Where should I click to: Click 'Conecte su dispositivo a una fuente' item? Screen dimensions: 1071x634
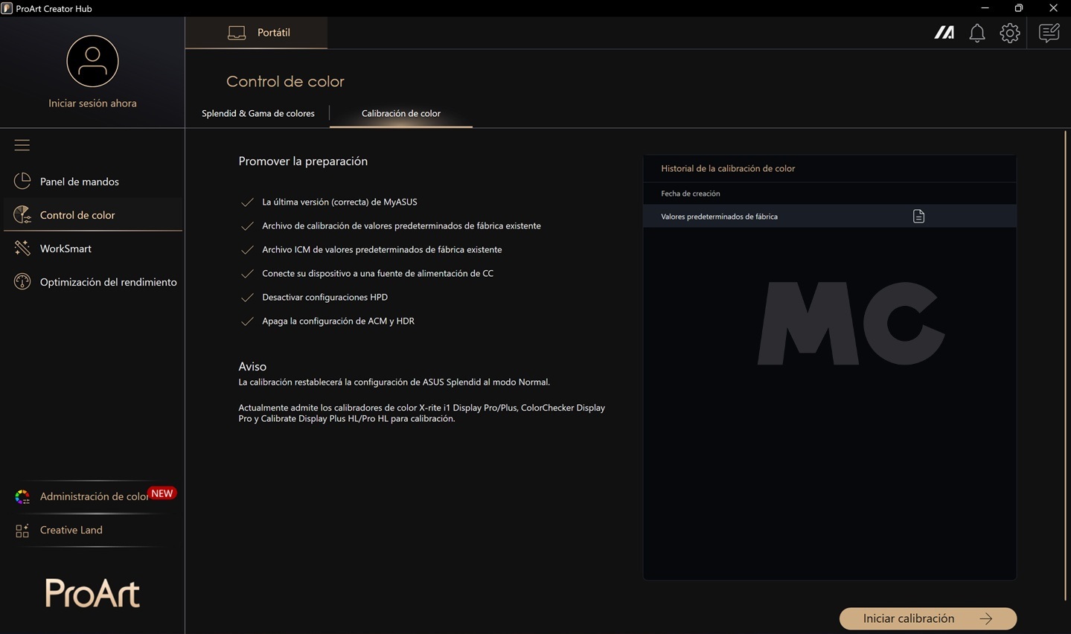coord(377,273)
